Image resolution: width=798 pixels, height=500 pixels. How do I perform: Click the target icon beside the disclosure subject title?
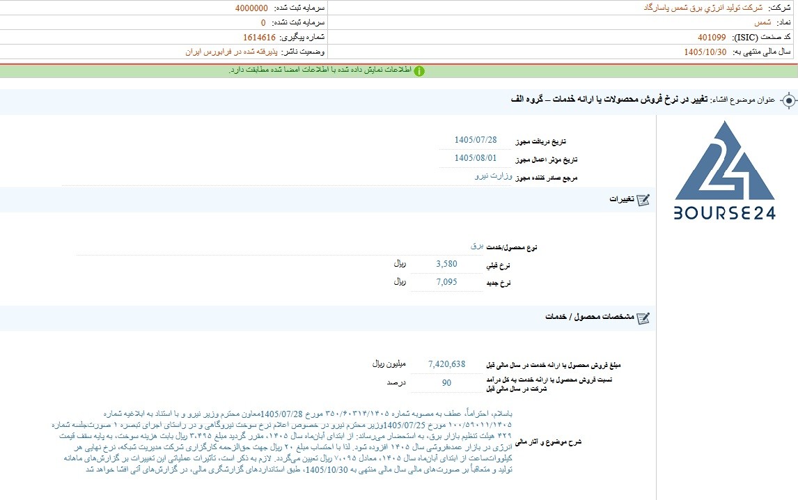(788, 100)
